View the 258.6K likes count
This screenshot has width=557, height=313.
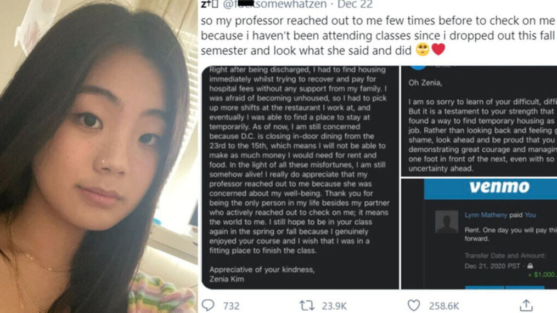point(444,306)
